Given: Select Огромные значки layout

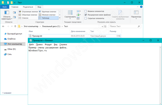Looking at the screenshot, I should pyautogui.click(x=28, y=11).
